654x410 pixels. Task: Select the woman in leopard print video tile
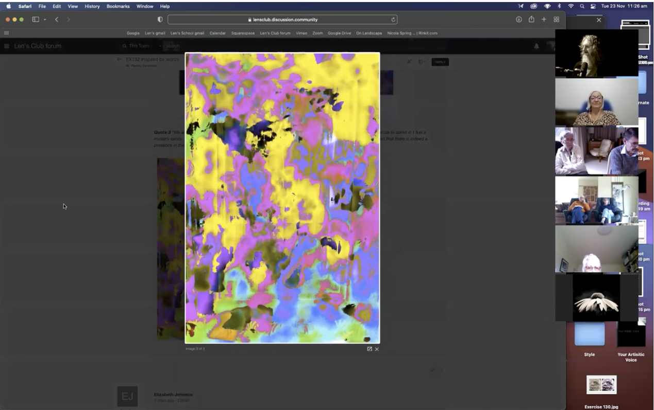tap(597, 102)
